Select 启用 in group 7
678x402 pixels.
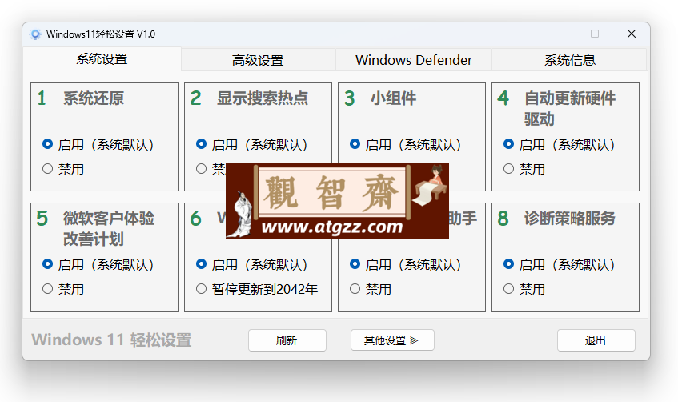pyautogui.click(x=405, y=264)
